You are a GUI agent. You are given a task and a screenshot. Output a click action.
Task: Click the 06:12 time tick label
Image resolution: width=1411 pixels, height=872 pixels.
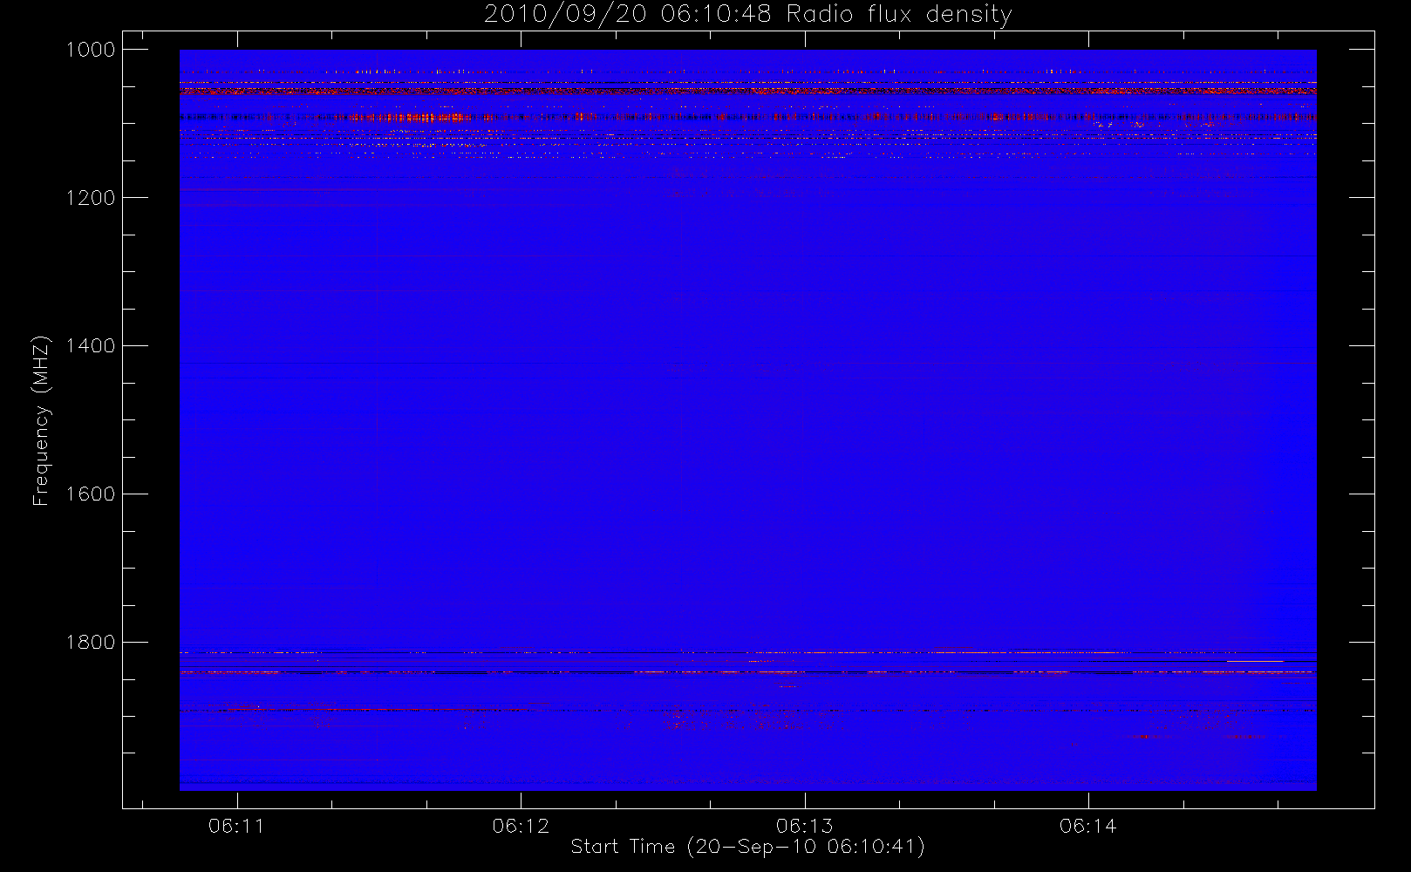[521, 826]
